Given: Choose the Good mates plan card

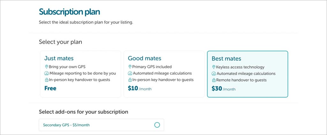Looking at the screenshot, I should coord(164,74).
